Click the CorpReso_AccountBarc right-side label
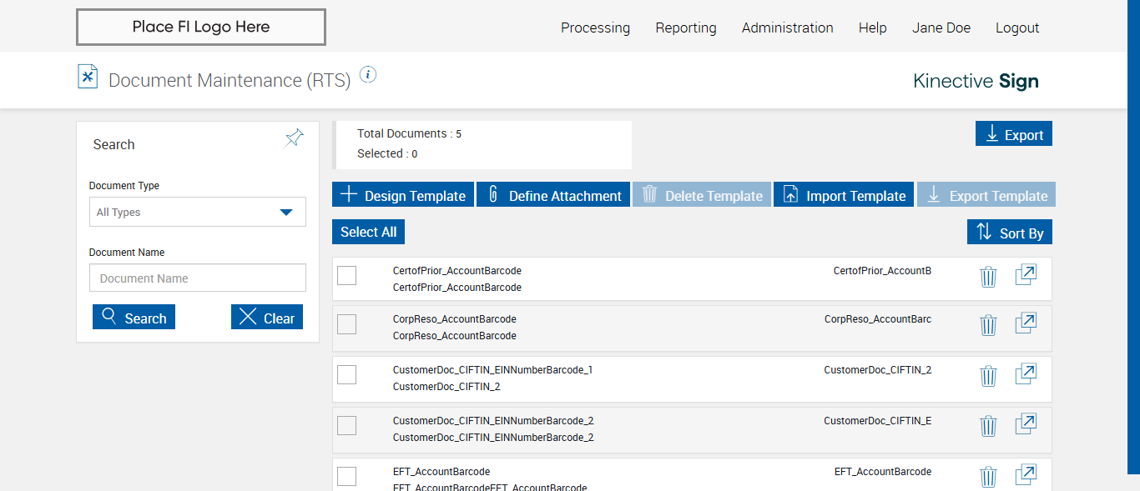Viewport: 1140px width, 491px height. 878,319
